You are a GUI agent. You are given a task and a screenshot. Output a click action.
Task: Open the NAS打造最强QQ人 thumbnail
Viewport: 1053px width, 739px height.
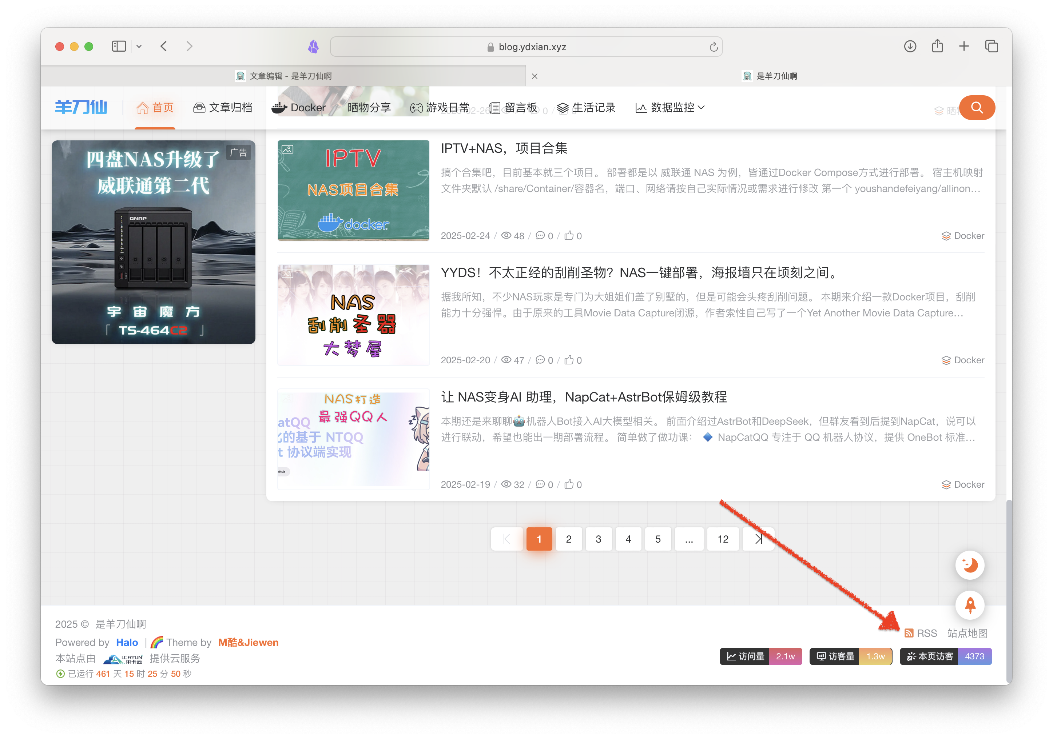tap(354, 439)
